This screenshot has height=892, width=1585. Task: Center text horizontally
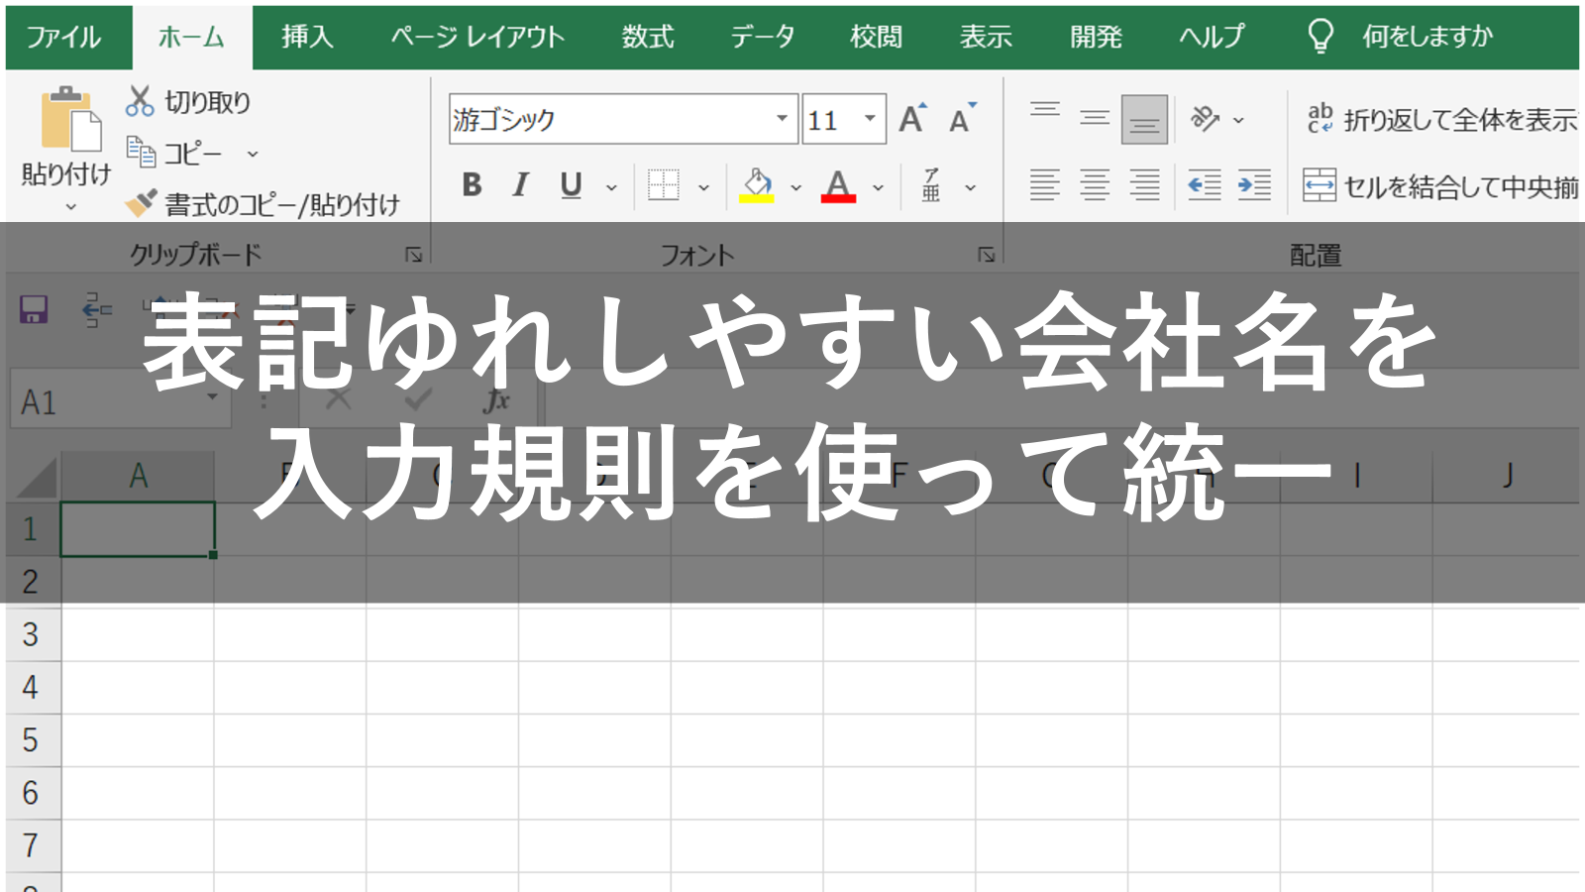coord(1095,185)
